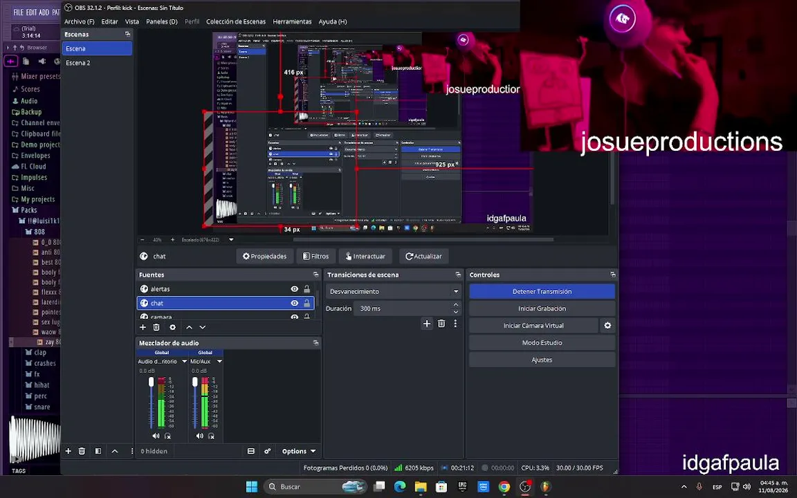Open FL Studio from the taskbar
Viewport: 797px width, 498px height.
(545, 487)
